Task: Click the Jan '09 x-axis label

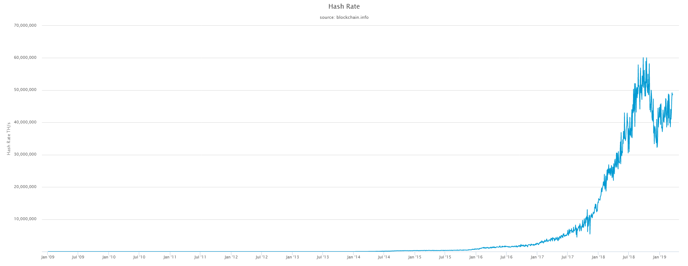Action: [x=47, y=257]
